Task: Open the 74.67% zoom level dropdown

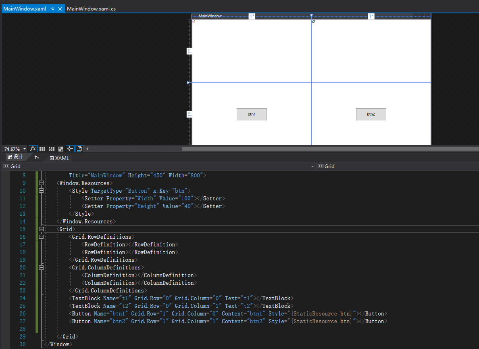Action: coord(23,149)
